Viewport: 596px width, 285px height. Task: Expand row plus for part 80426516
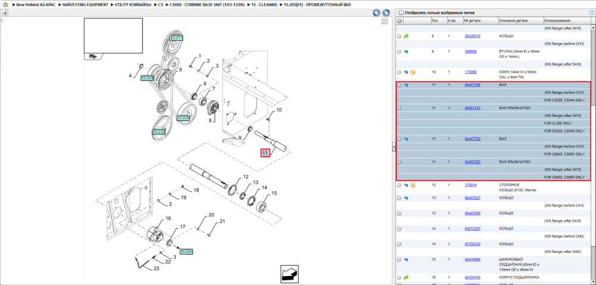click(399, 36)
